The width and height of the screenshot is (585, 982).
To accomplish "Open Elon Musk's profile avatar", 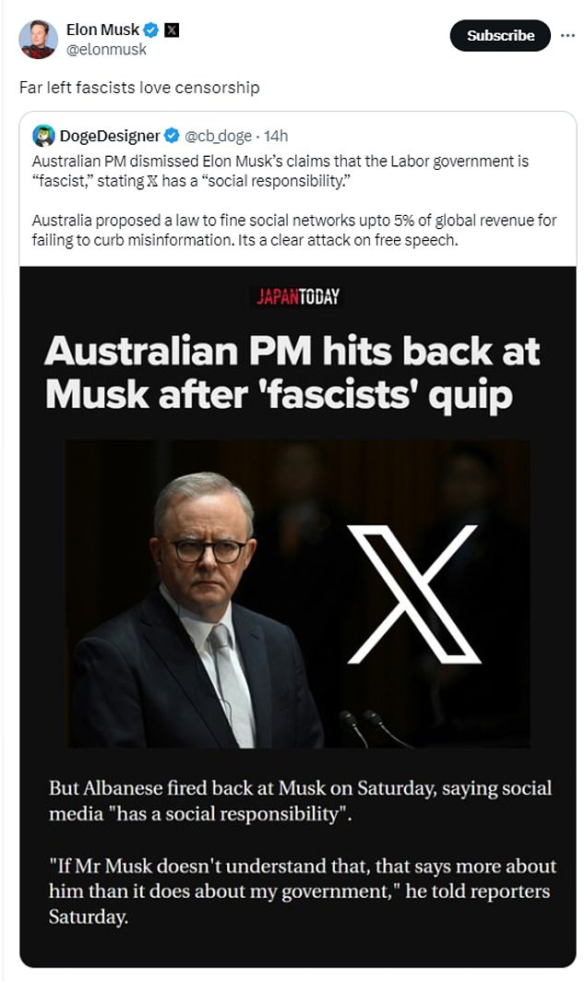I will pyautogui.click(x=38, y=39).
